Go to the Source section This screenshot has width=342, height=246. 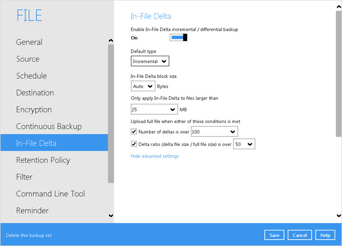(28, 59)
